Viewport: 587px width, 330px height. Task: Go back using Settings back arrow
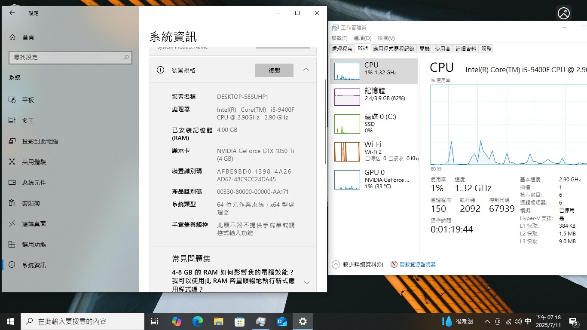12,13
